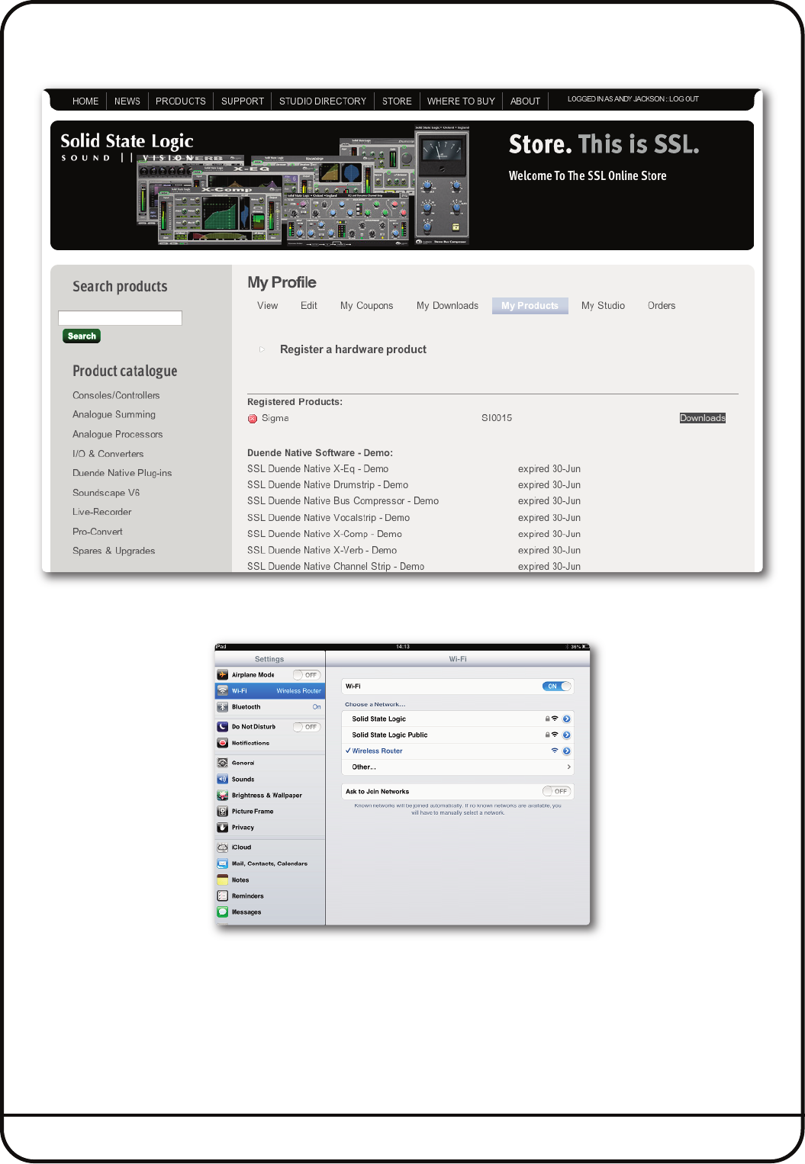The width and height of the screenshot is (805, 1164).
Task: Toggle the Airplane Mode switch
Action: coord(307,675)
